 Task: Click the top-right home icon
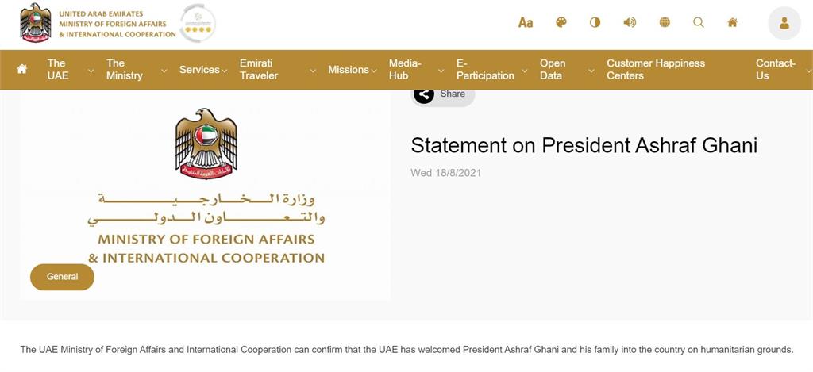point(732,22)
